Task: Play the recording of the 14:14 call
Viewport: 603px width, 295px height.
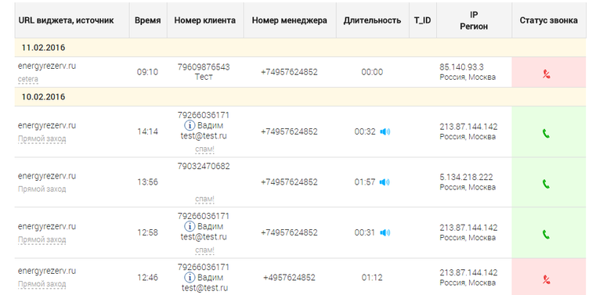Action: [x=385, y=131]
